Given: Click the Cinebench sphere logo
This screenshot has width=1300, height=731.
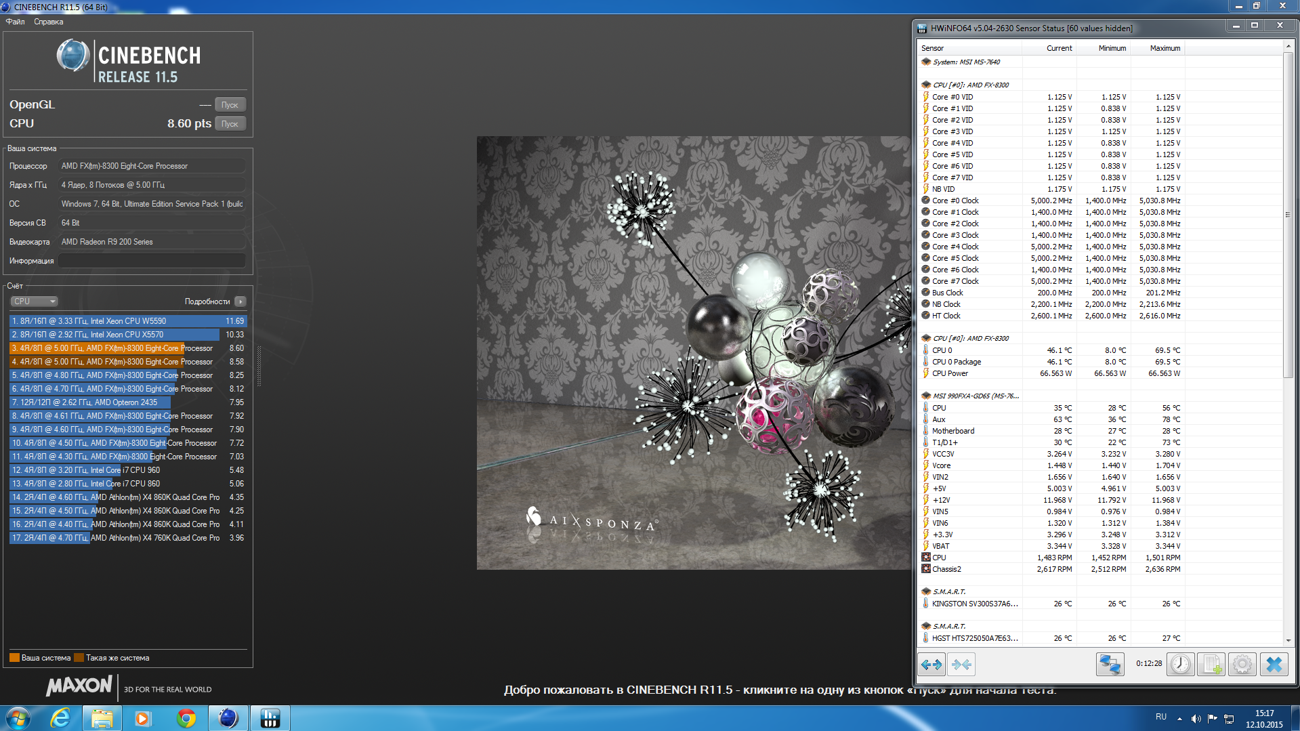Looking at the screenshot, I should tap(73, 56).
